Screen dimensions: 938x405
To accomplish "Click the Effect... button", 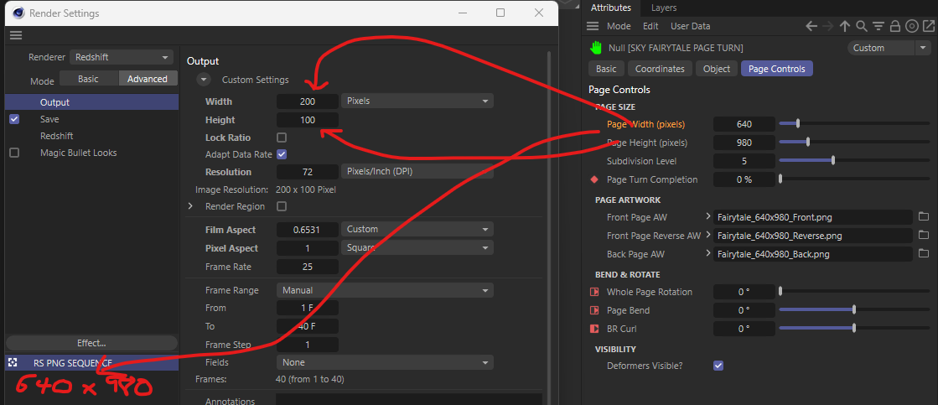I will pyautogui.click(x=91, y=343).
